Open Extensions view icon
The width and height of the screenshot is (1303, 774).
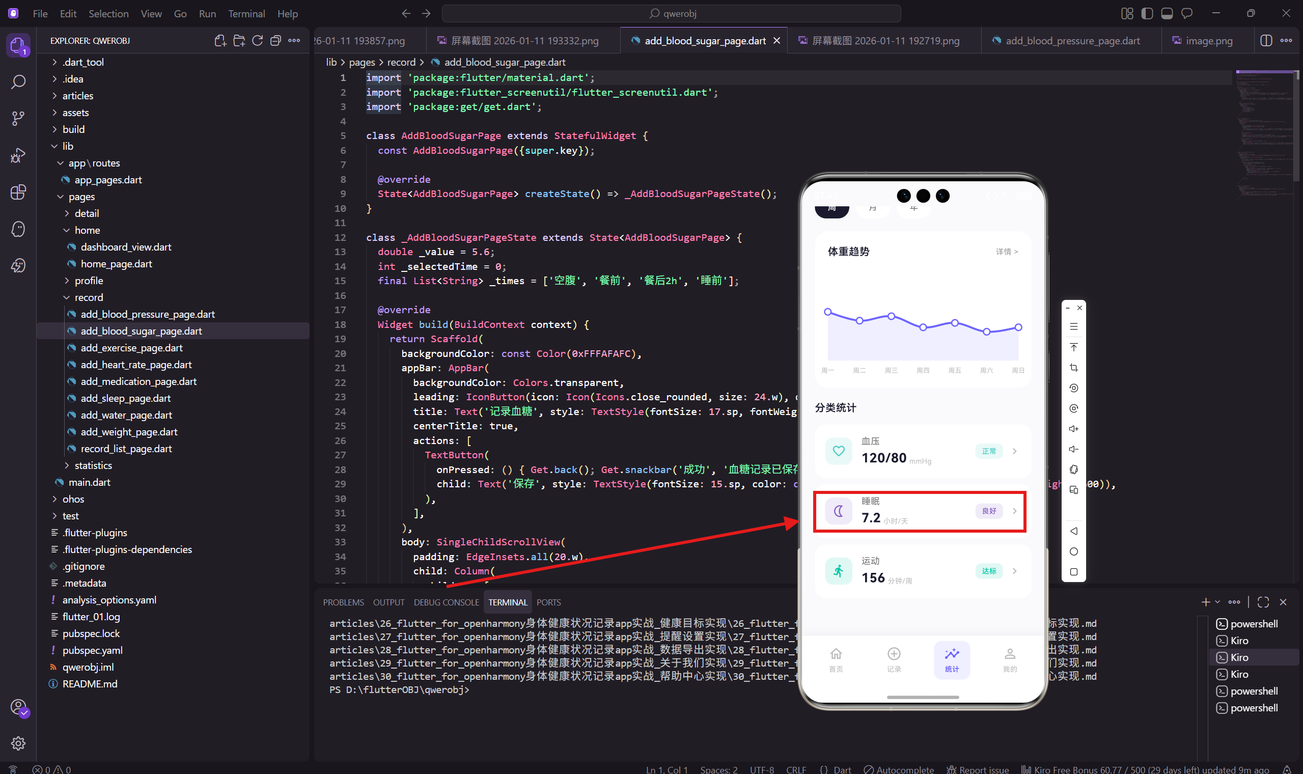(x=18, y=192)
